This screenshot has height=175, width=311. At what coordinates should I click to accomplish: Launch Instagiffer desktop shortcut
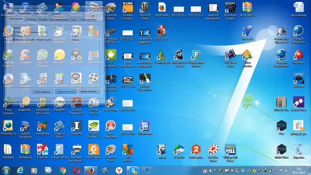77,127
